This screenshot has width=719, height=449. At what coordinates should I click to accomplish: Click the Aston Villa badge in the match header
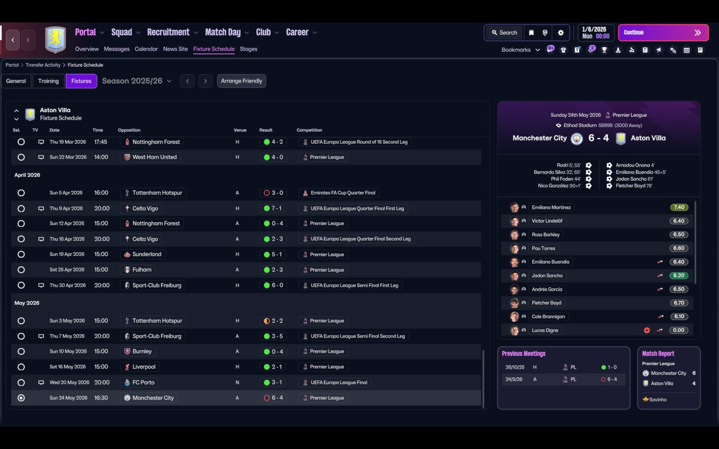click(x=620, y=139)
